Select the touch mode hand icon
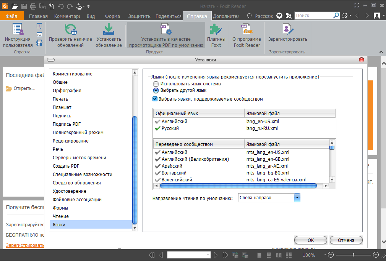The image size is (386, 261). [x=79, y=6]
